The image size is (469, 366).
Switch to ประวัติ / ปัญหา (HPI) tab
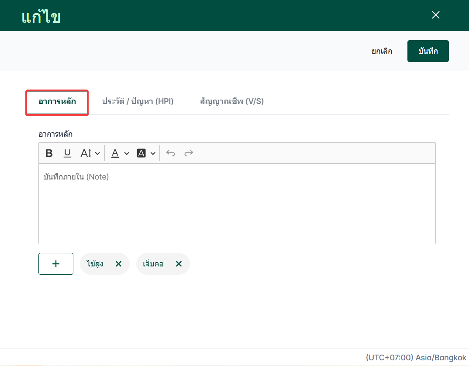coord(138,102)
